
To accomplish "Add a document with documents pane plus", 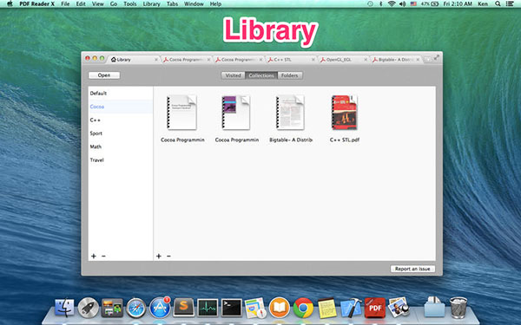I will coord(159,256).
